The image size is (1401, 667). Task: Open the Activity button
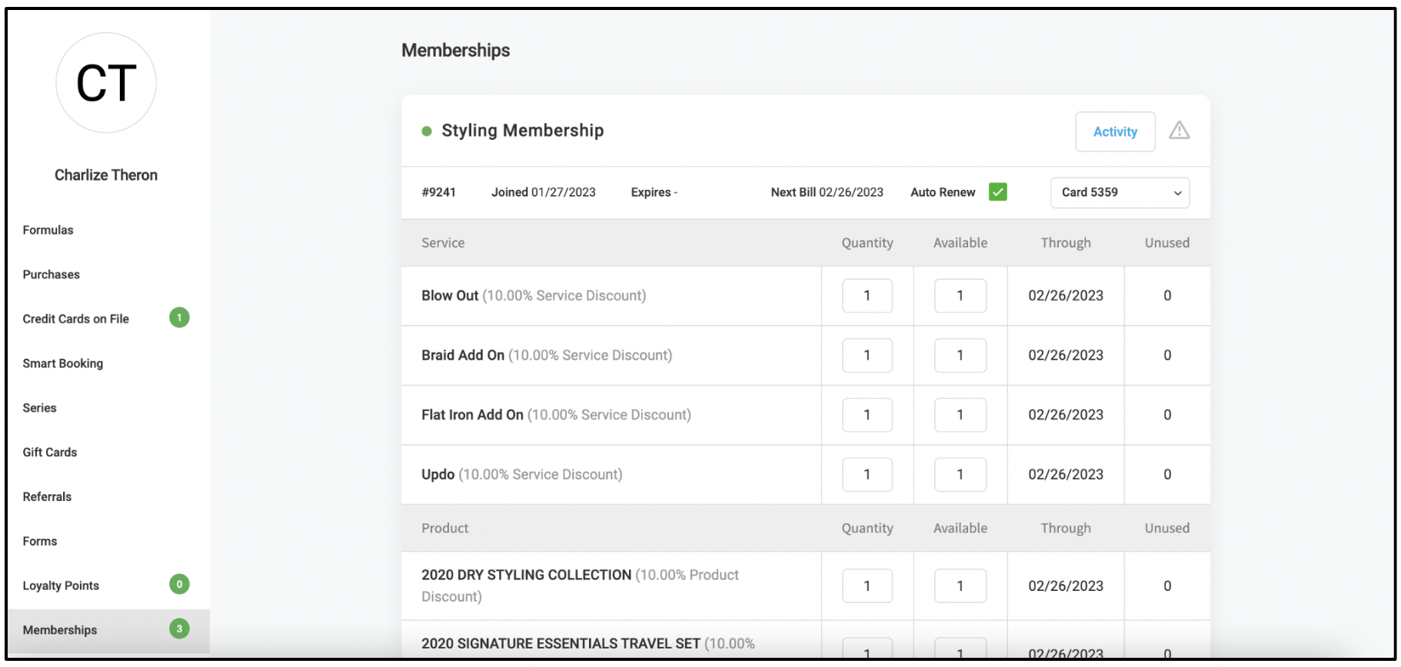[1115, 131]
